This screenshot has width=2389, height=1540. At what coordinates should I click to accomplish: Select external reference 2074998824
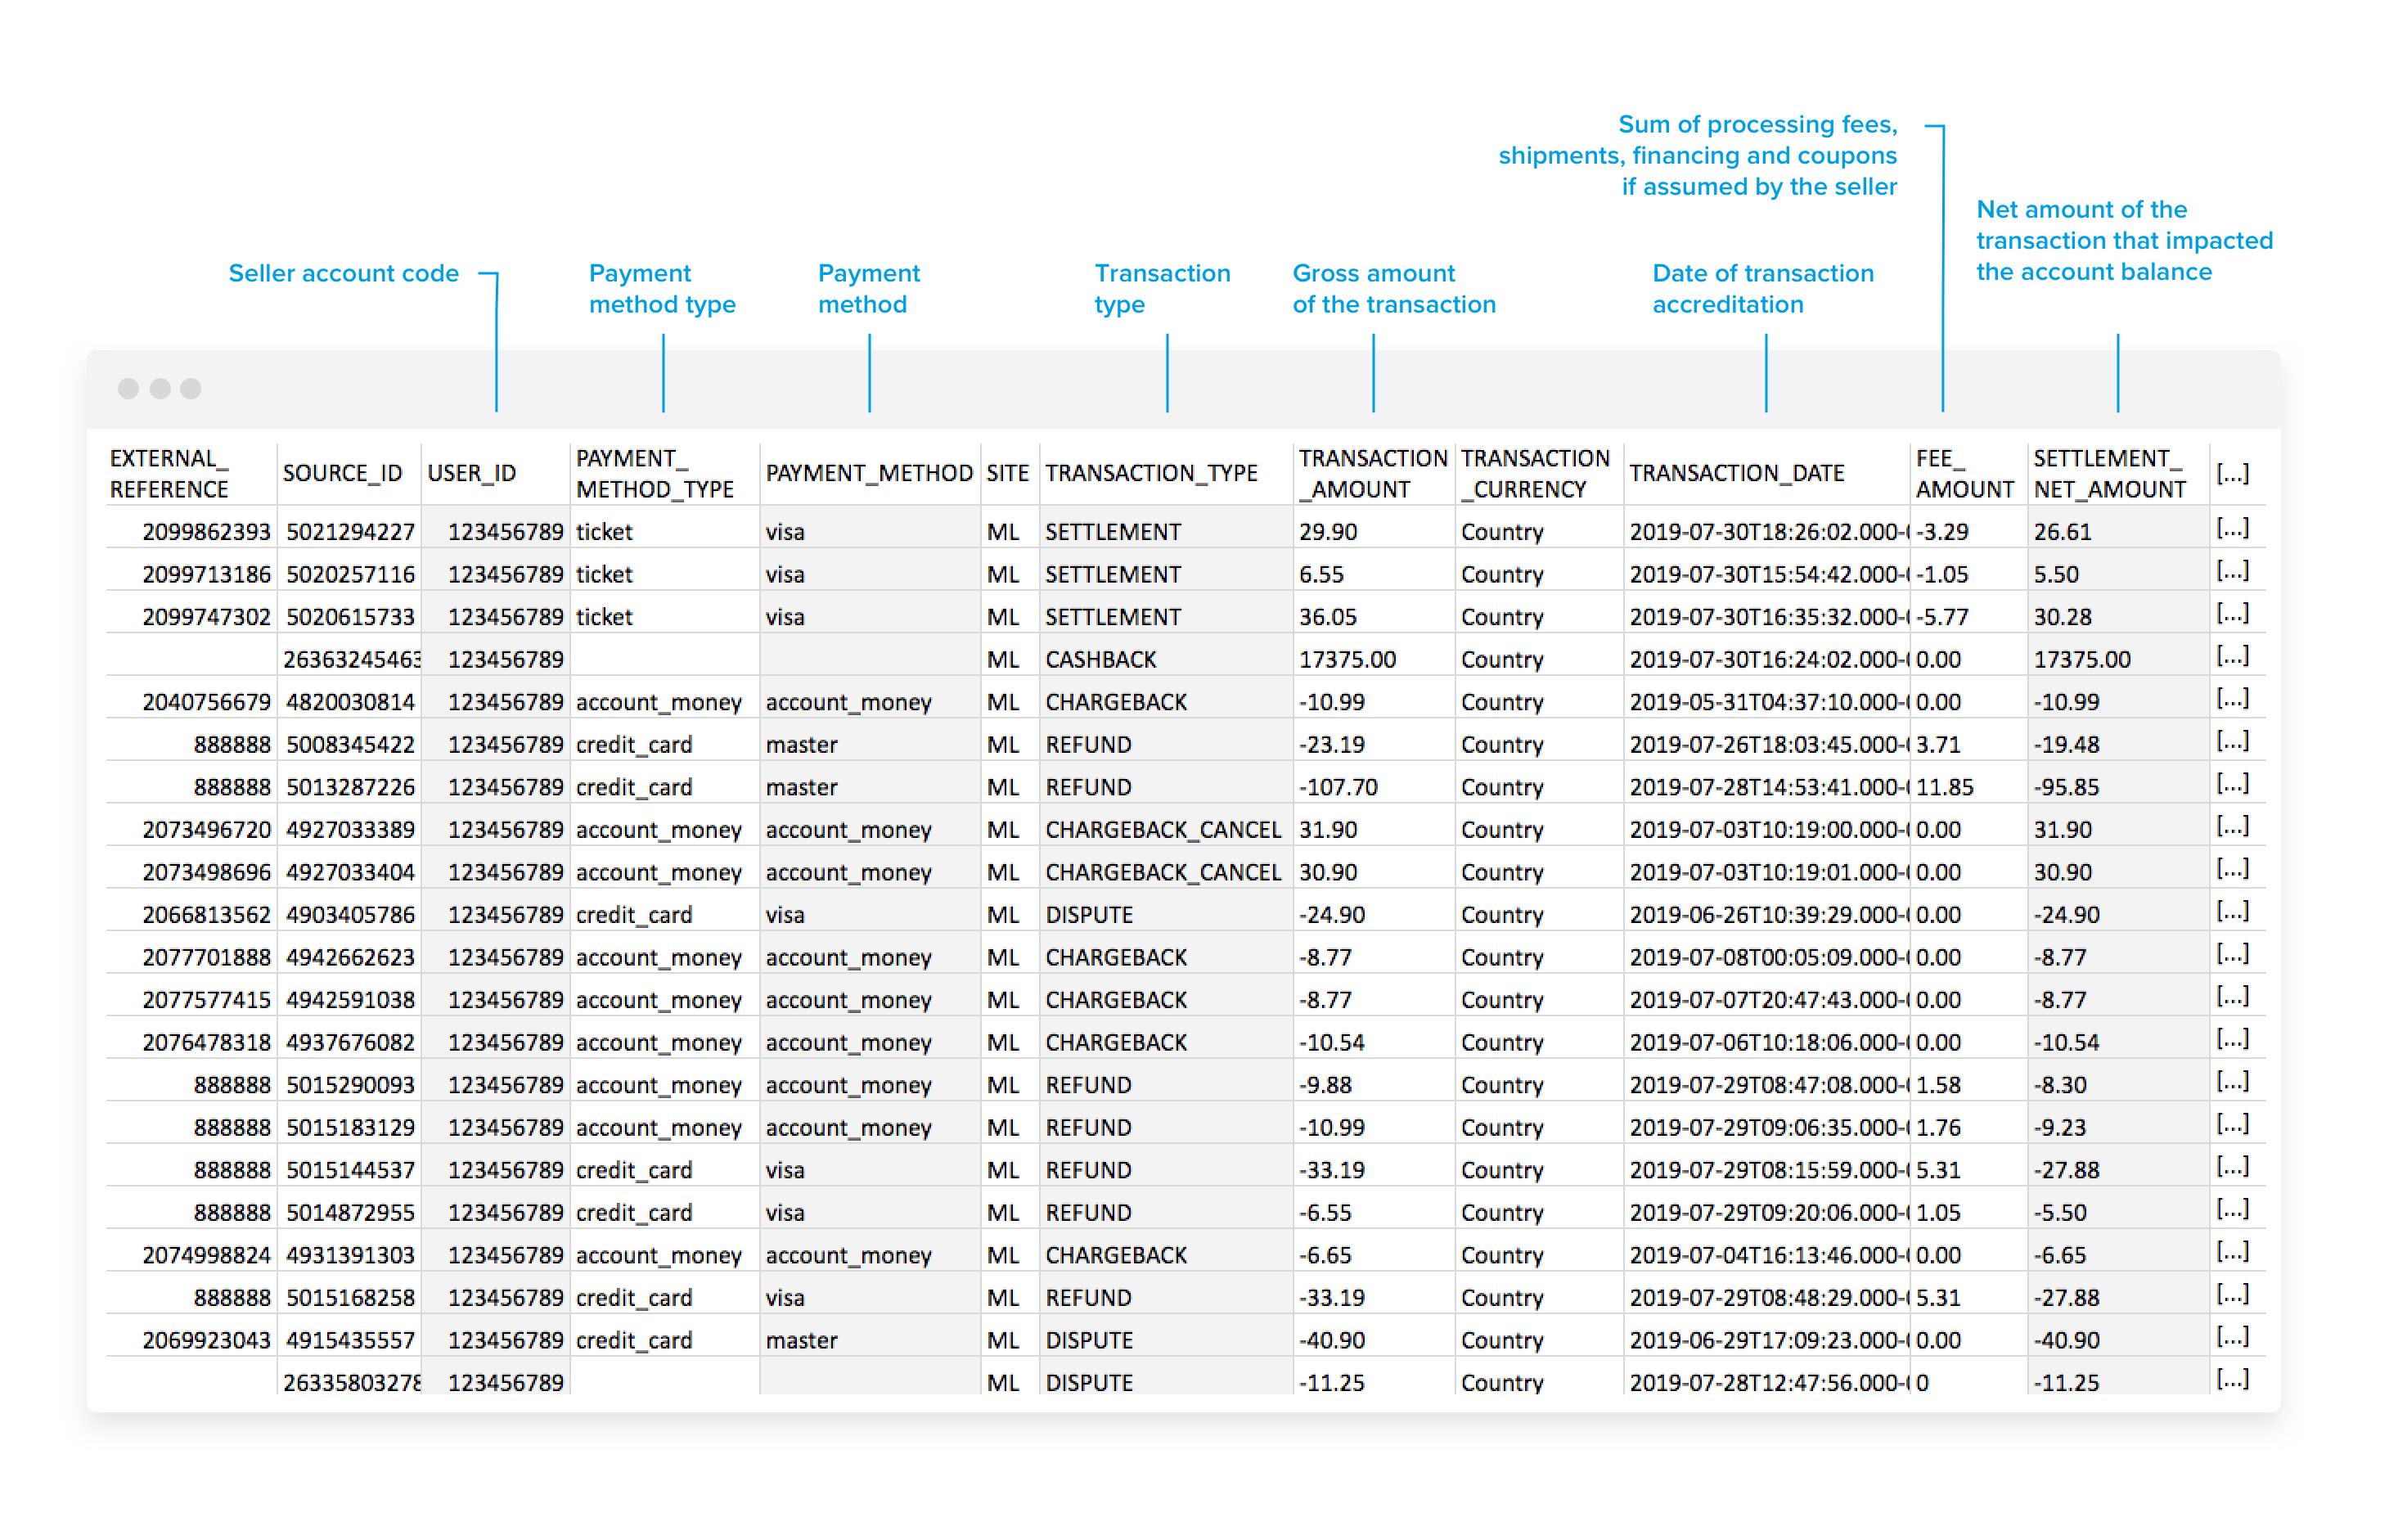(x=206, y=1255)
